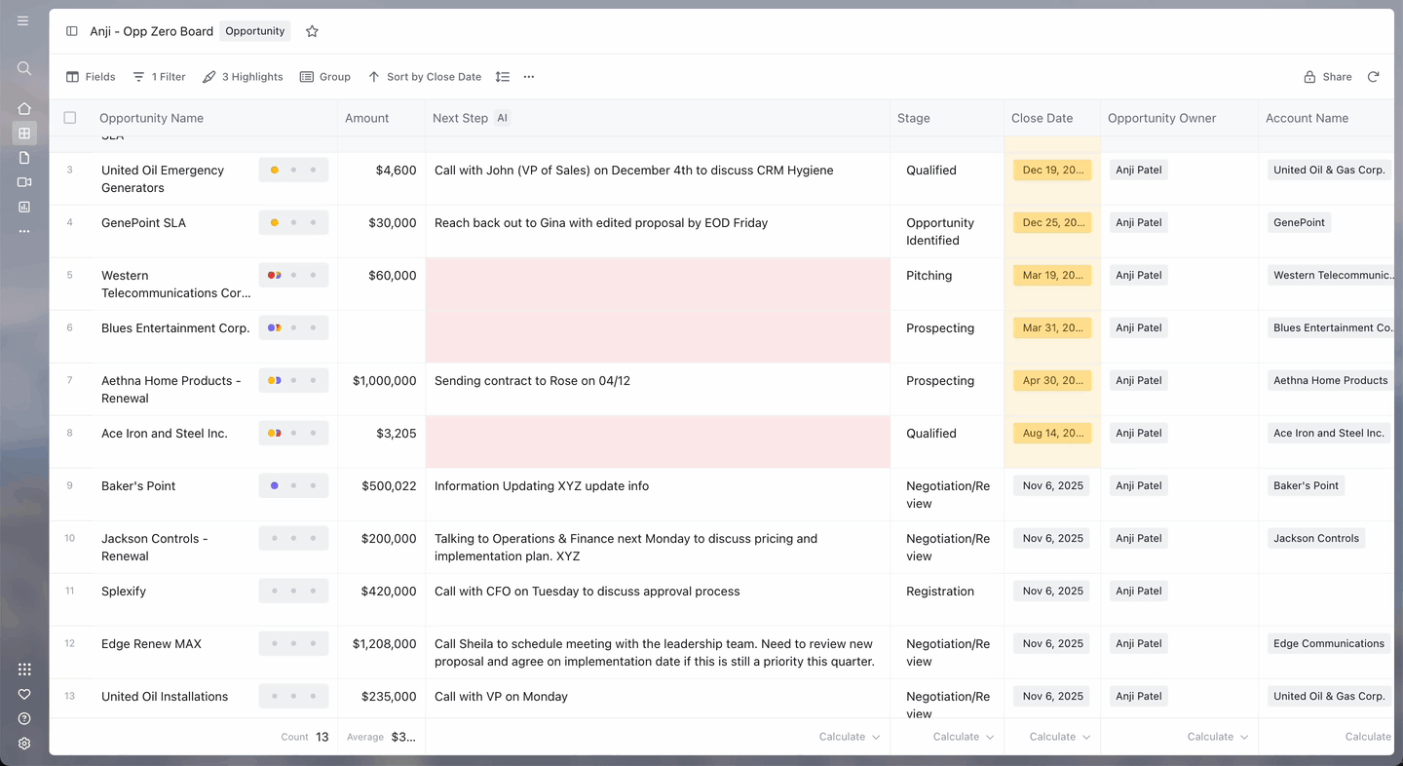
Task: Click the Close Date column header
Action: 1043,118
